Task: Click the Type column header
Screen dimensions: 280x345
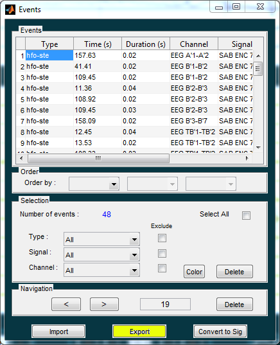Action: click(x=49, y=44)
